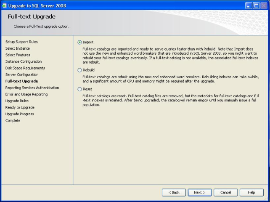Click the Next button
This screenshot has height=202, width=270.
coord(200,192)
